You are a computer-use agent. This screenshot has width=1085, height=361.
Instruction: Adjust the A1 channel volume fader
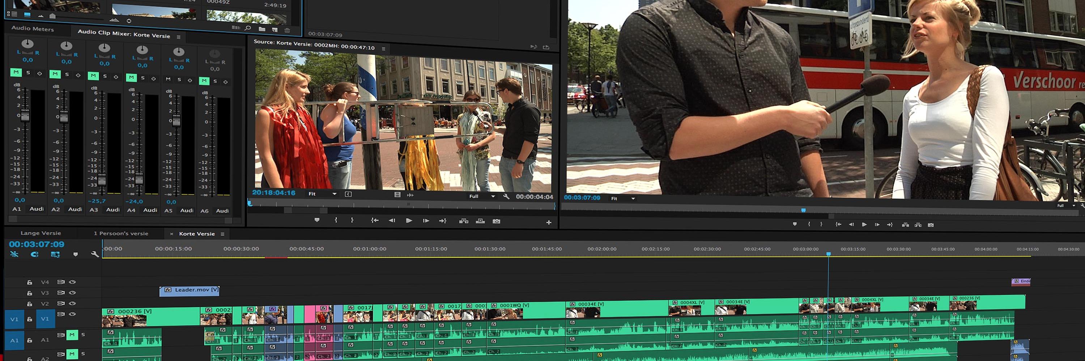coord(25,115)
